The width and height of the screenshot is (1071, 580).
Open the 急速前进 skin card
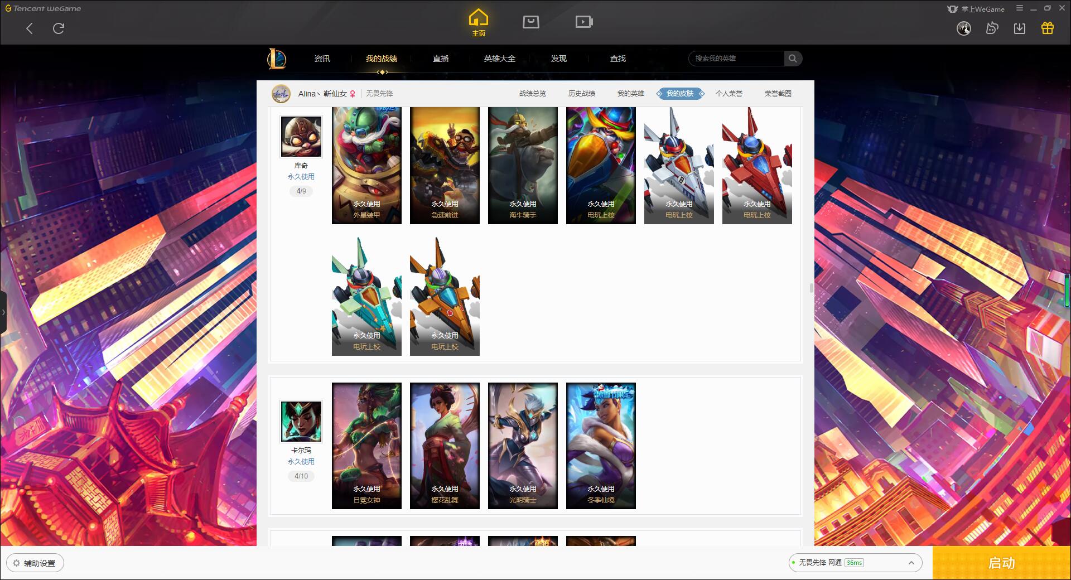pyautogui.click(x=445, y=166)
